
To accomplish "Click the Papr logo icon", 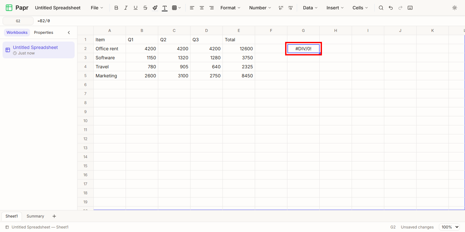I will click(x=9, y=8).
